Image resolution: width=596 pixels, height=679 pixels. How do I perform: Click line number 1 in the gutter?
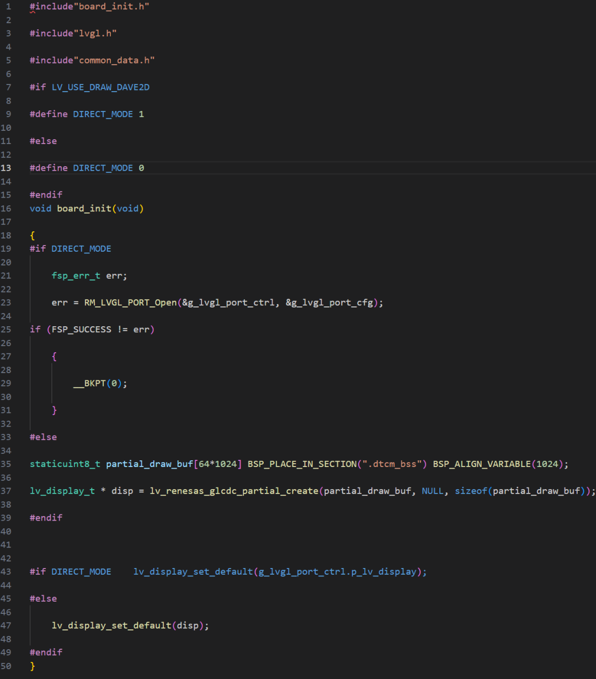(9, 7)
